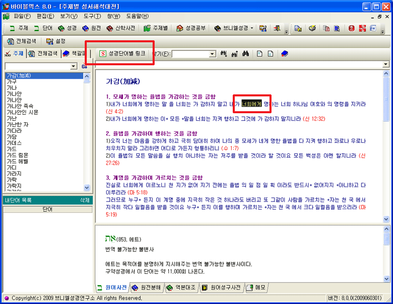
Task: Switch to the 책갈피 side tab
Action: (74, 54)
